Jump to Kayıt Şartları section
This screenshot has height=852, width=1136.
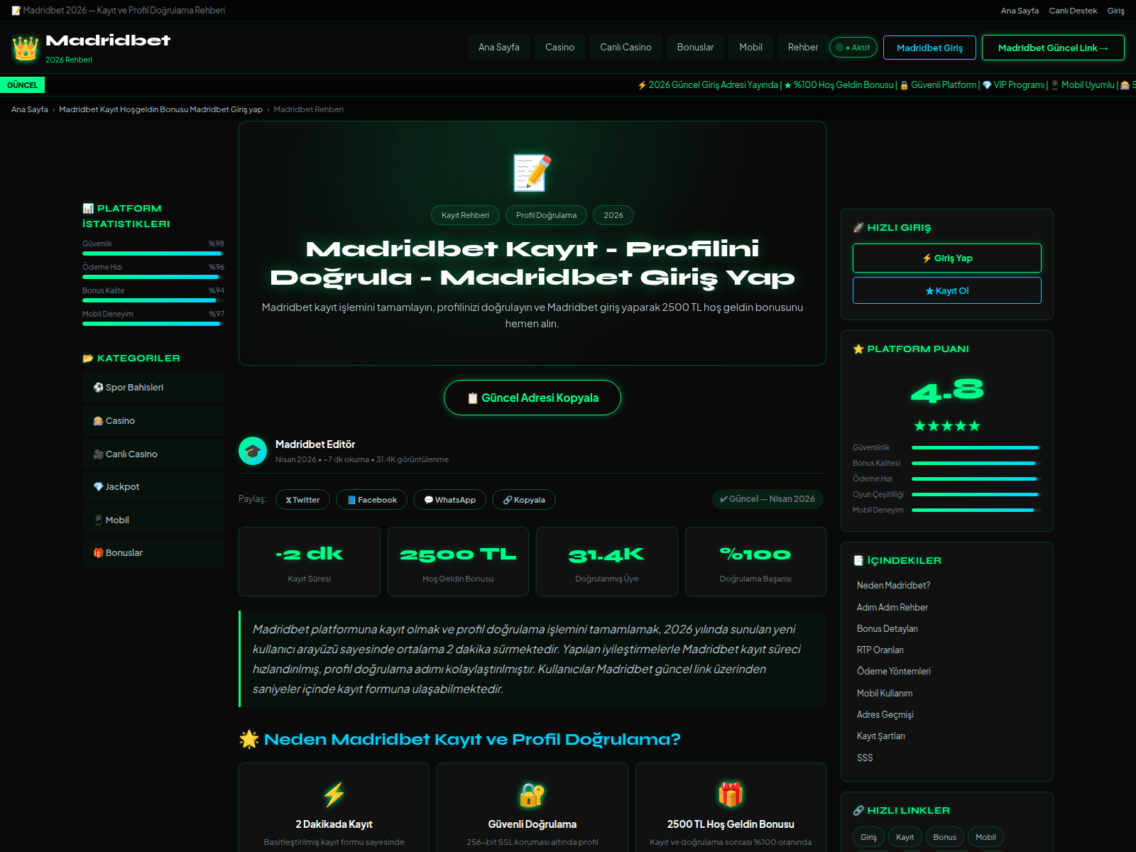point(880,736)
